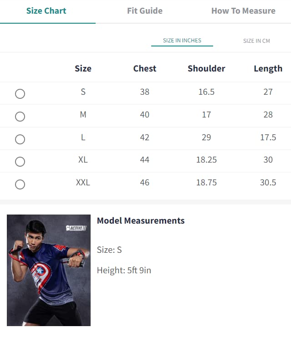Viewport: 291px width, 358px height.
Task: Select the XXL size radio button
Action: click(20, 184)
